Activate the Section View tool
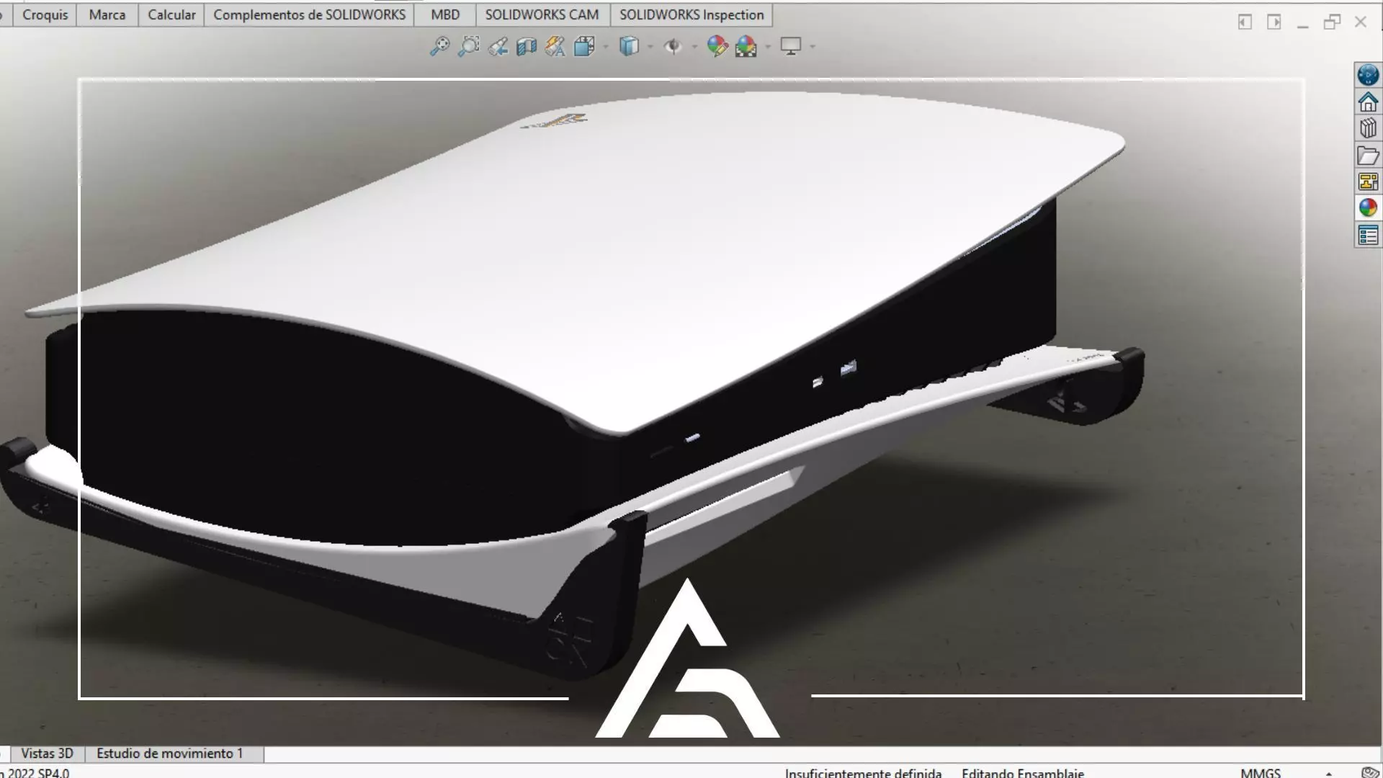The height and width of the screenshot is (778, 1383). (527, 47)
